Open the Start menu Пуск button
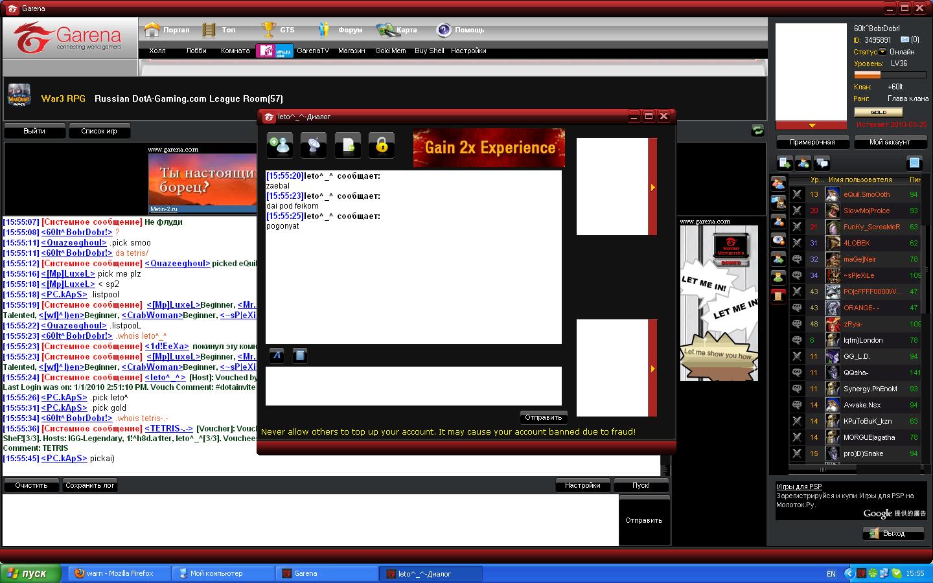This screenshot has width=933, height=583. pos(30,573)
